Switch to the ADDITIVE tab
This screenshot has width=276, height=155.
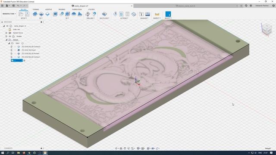49,9
